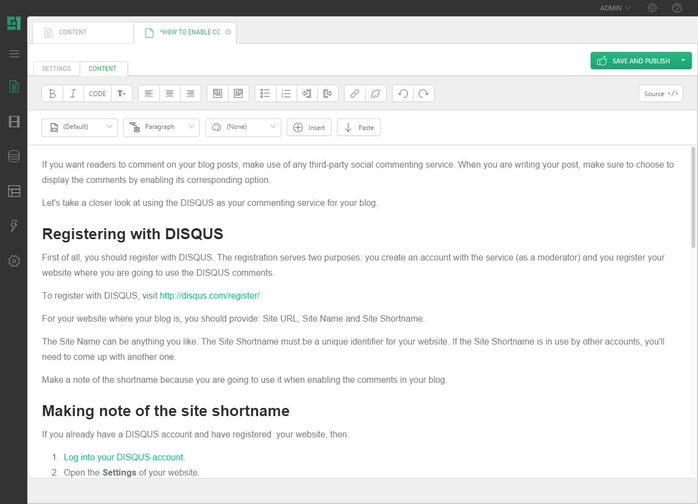Image resolution: width=698 pixels, height=504 pixels.
Task: Follow the disqus.com/register link
Action: tap(209, 295)
